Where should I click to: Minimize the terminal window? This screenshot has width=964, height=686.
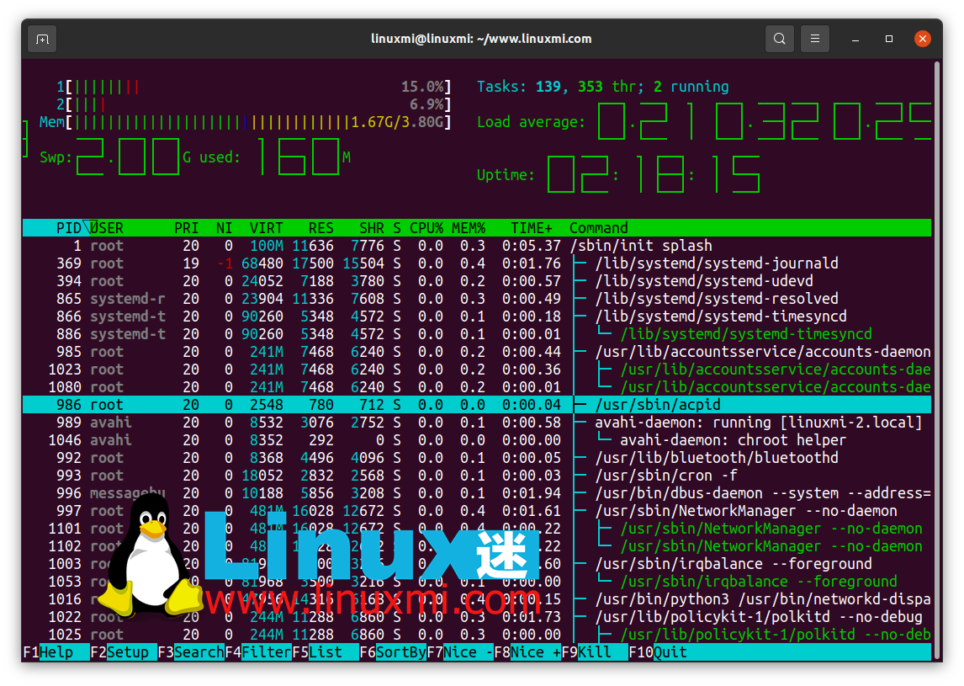[x=855, y=39]
